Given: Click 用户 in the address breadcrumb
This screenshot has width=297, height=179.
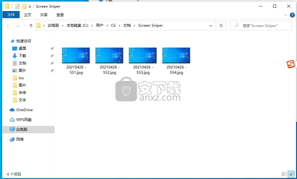Looking at the screenshot, I should point(99,25).
